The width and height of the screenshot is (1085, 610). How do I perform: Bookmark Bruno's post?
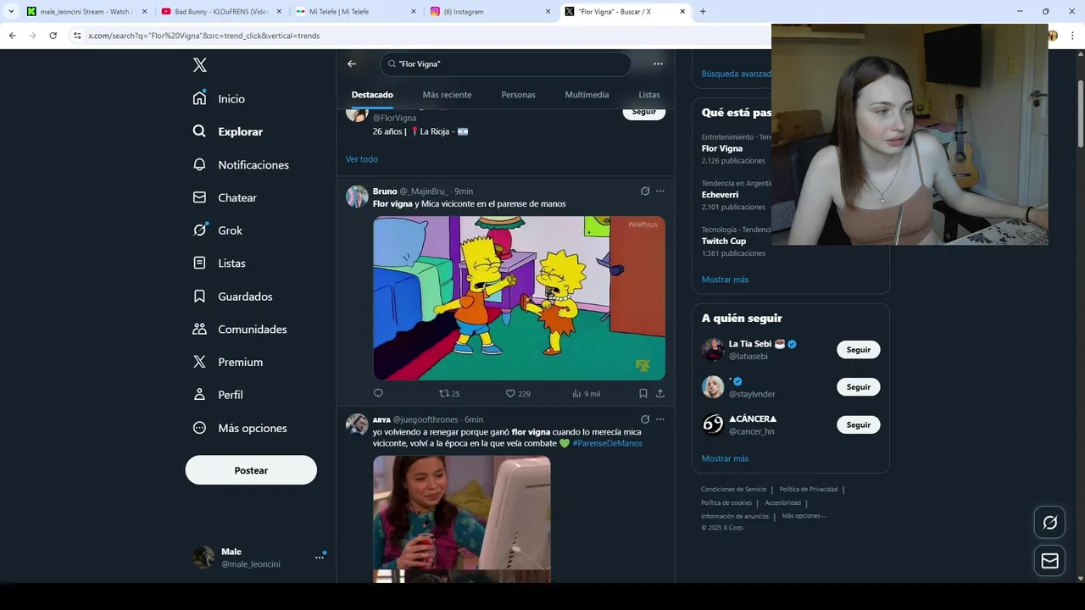pyautogui.click(x=643, y=393)
